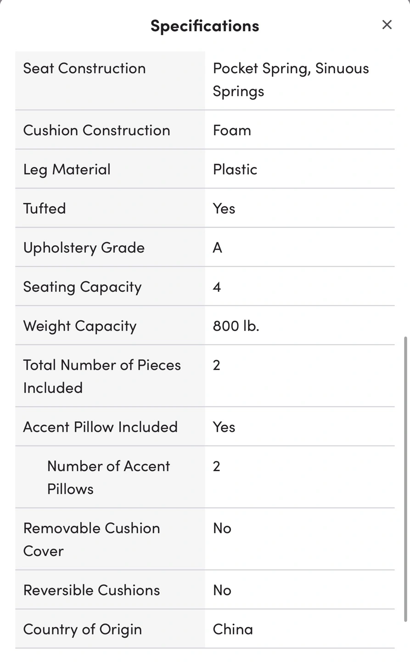Close the Specifications dialog
The height and width of the screenshot is (662, 410).
click(387, 25)
